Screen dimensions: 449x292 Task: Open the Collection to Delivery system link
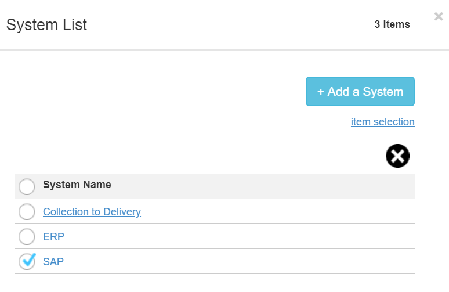click(92, 212)
